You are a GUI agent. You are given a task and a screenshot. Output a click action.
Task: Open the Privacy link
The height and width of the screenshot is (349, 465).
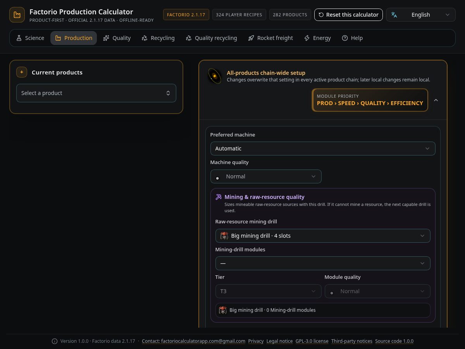(x=256, y=341)
